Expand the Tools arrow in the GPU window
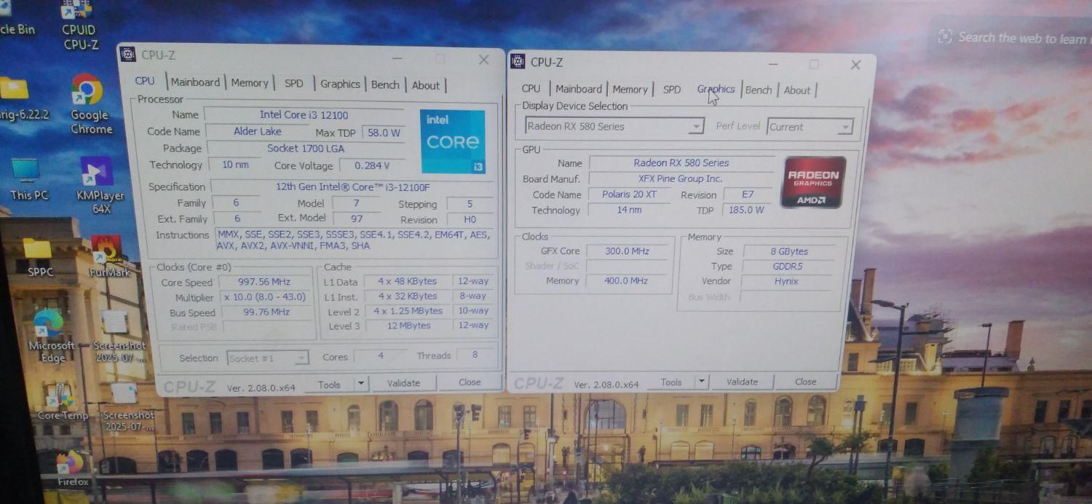Image resolution: width=1092 pixels, height=504 pixels. pyautogui.click(x=701, y=382)
